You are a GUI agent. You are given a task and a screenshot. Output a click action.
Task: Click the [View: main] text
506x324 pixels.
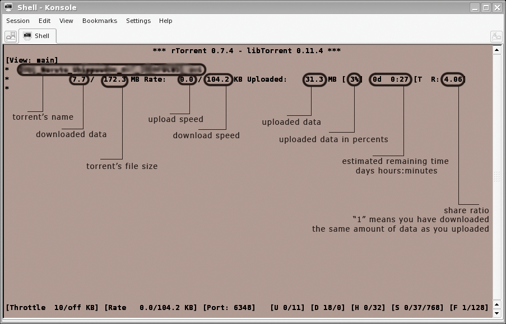pos(32,60)
